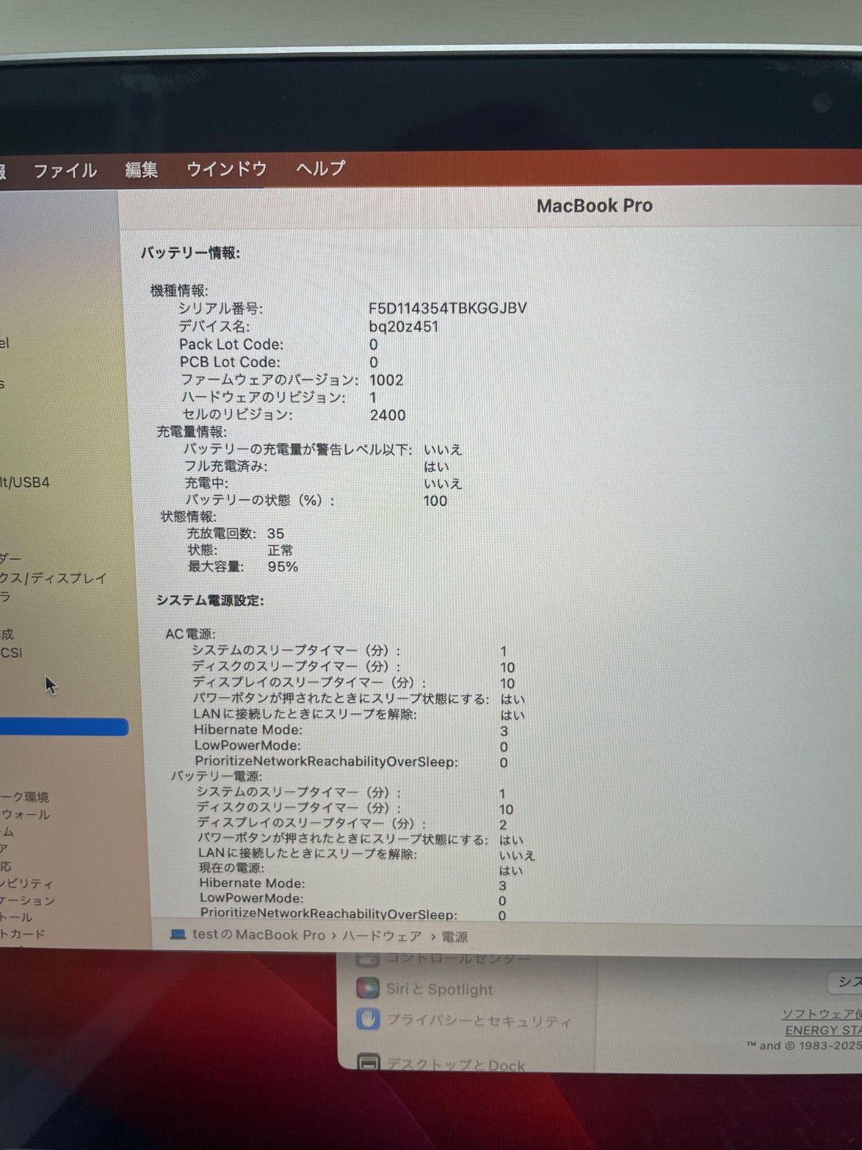Select the sidebar item ending in USB4
862x1150 pixels.
point(25,482)
